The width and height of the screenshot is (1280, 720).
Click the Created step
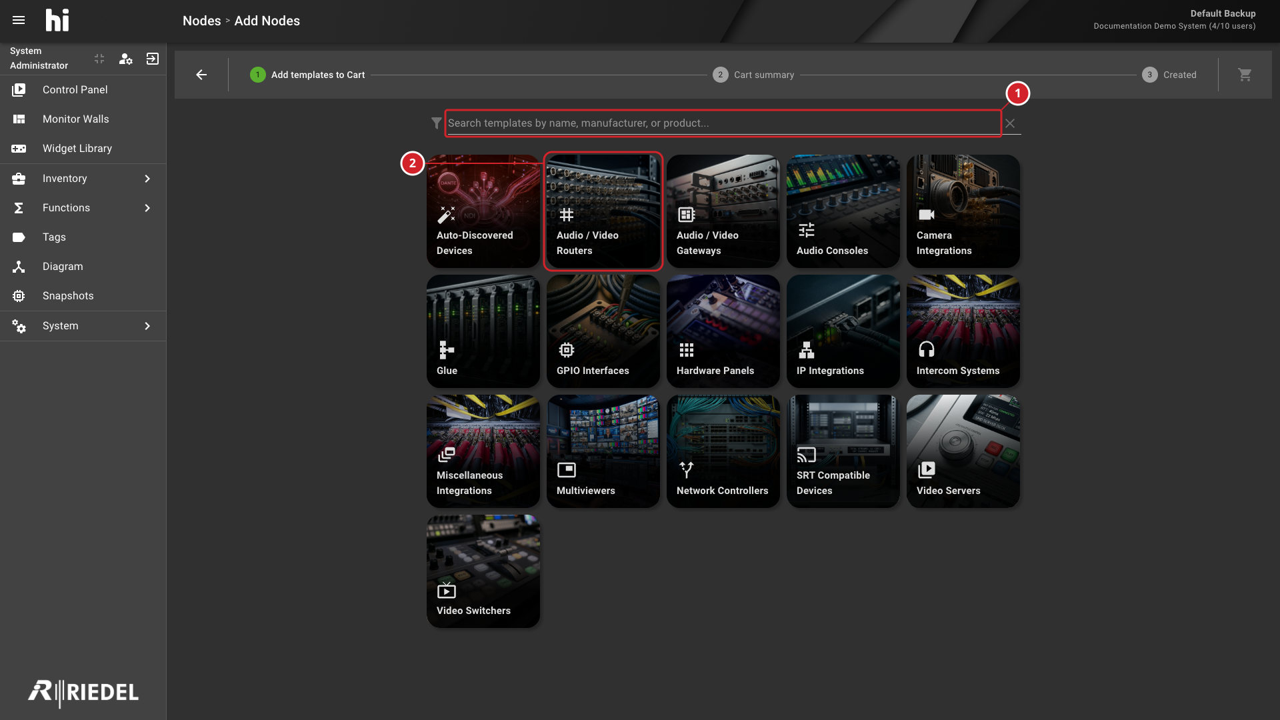(x=1169, y=75)
